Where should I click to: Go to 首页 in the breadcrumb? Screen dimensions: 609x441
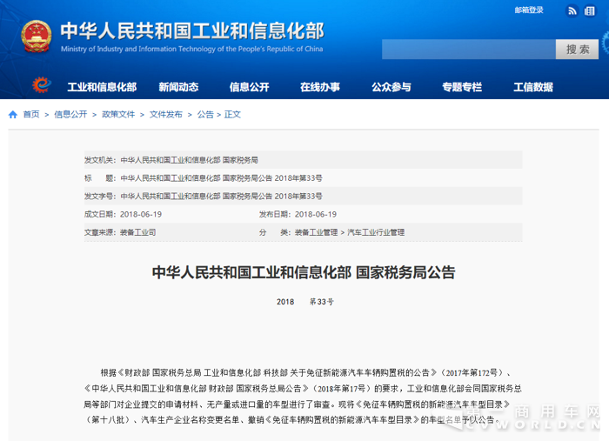[31, 115]
